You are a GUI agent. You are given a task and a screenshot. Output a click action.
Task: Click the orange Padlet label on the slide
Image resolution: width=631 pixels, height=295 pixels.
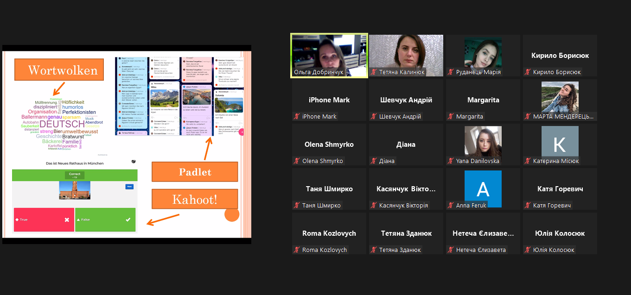click(195, 172)
